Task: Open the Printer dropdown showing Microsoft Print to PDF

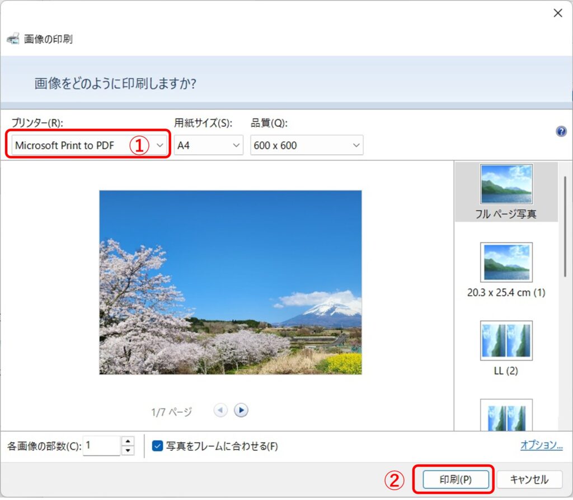Action: [x=90, y=145]
